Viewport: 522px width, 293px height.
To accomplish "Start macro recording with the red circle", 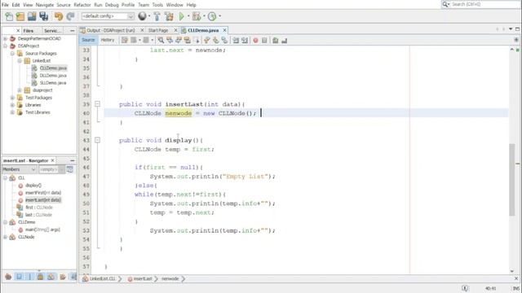I will 255,41.
